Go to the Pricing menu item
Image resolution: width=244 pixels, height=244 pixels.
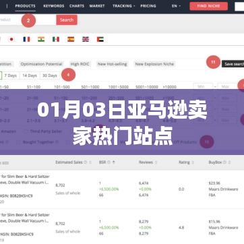(x=148, y=6)
